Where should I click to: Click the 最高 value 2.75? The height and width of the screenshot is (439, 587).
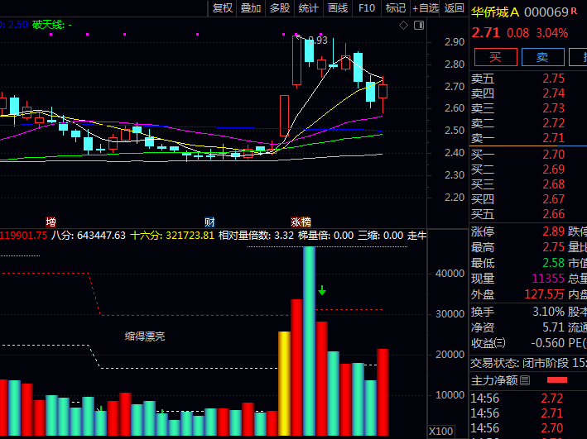click(x=553, y=247)
